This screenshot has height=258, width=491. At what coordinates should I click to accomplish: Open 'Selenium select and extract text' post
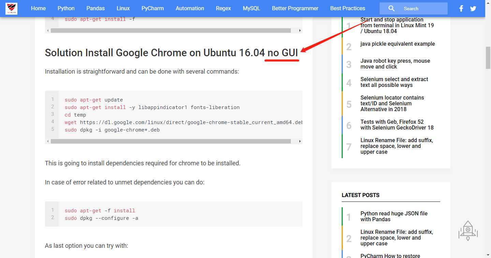pyautogui.click(x=394, y=82)
